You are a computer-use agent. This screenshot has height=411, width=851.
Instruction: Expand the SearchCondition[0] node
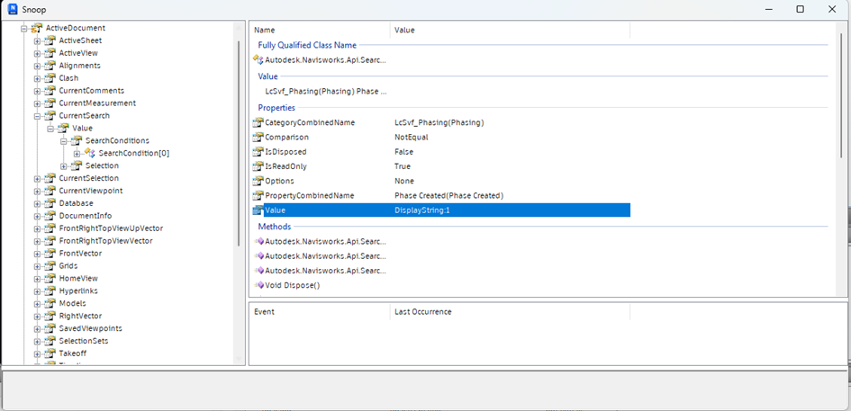pos(77,154)
